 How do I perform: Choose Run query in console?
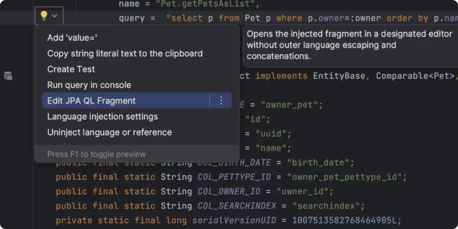(89, 85)
